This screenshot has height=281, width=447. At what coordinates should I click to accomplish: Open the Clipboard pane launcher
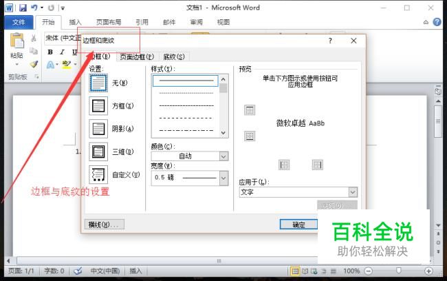(36, 76)
